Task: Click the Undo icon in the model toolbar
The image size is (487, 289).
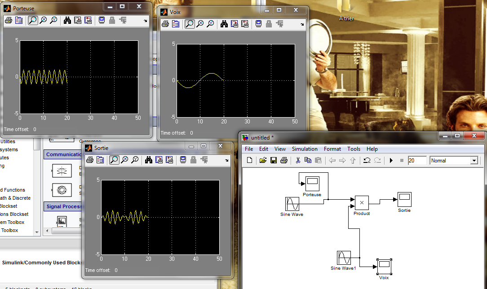Action: coord(367,160)
